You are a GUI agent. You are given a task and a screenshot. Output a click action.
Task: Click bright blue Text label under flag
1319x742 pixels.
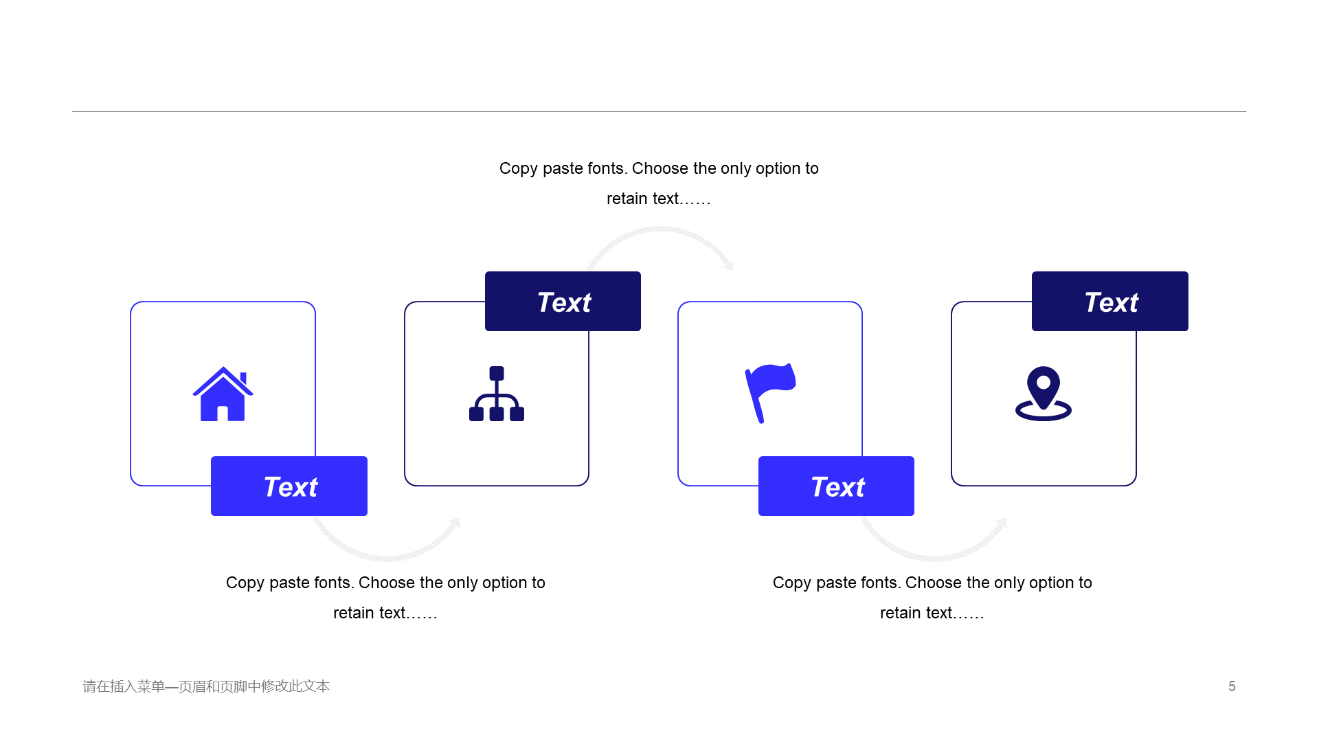click(836, 486)
